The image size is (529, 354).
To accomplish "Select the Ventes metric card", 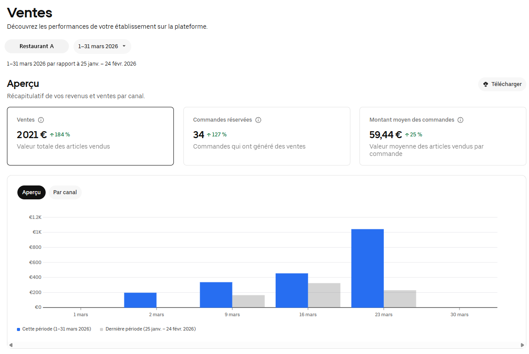I will click(90, 136).
